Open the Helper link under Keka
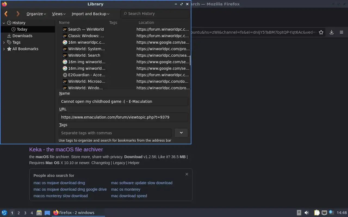This screenshot has width=348, height=217. pyautogui.click(x=134, y=163)
